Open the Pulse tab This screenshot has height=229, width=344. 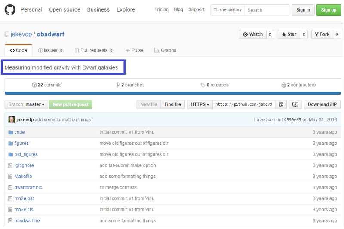134,50
